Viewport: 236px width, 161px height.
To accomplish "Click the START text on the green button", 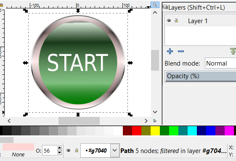I will [x=78, y=63].
